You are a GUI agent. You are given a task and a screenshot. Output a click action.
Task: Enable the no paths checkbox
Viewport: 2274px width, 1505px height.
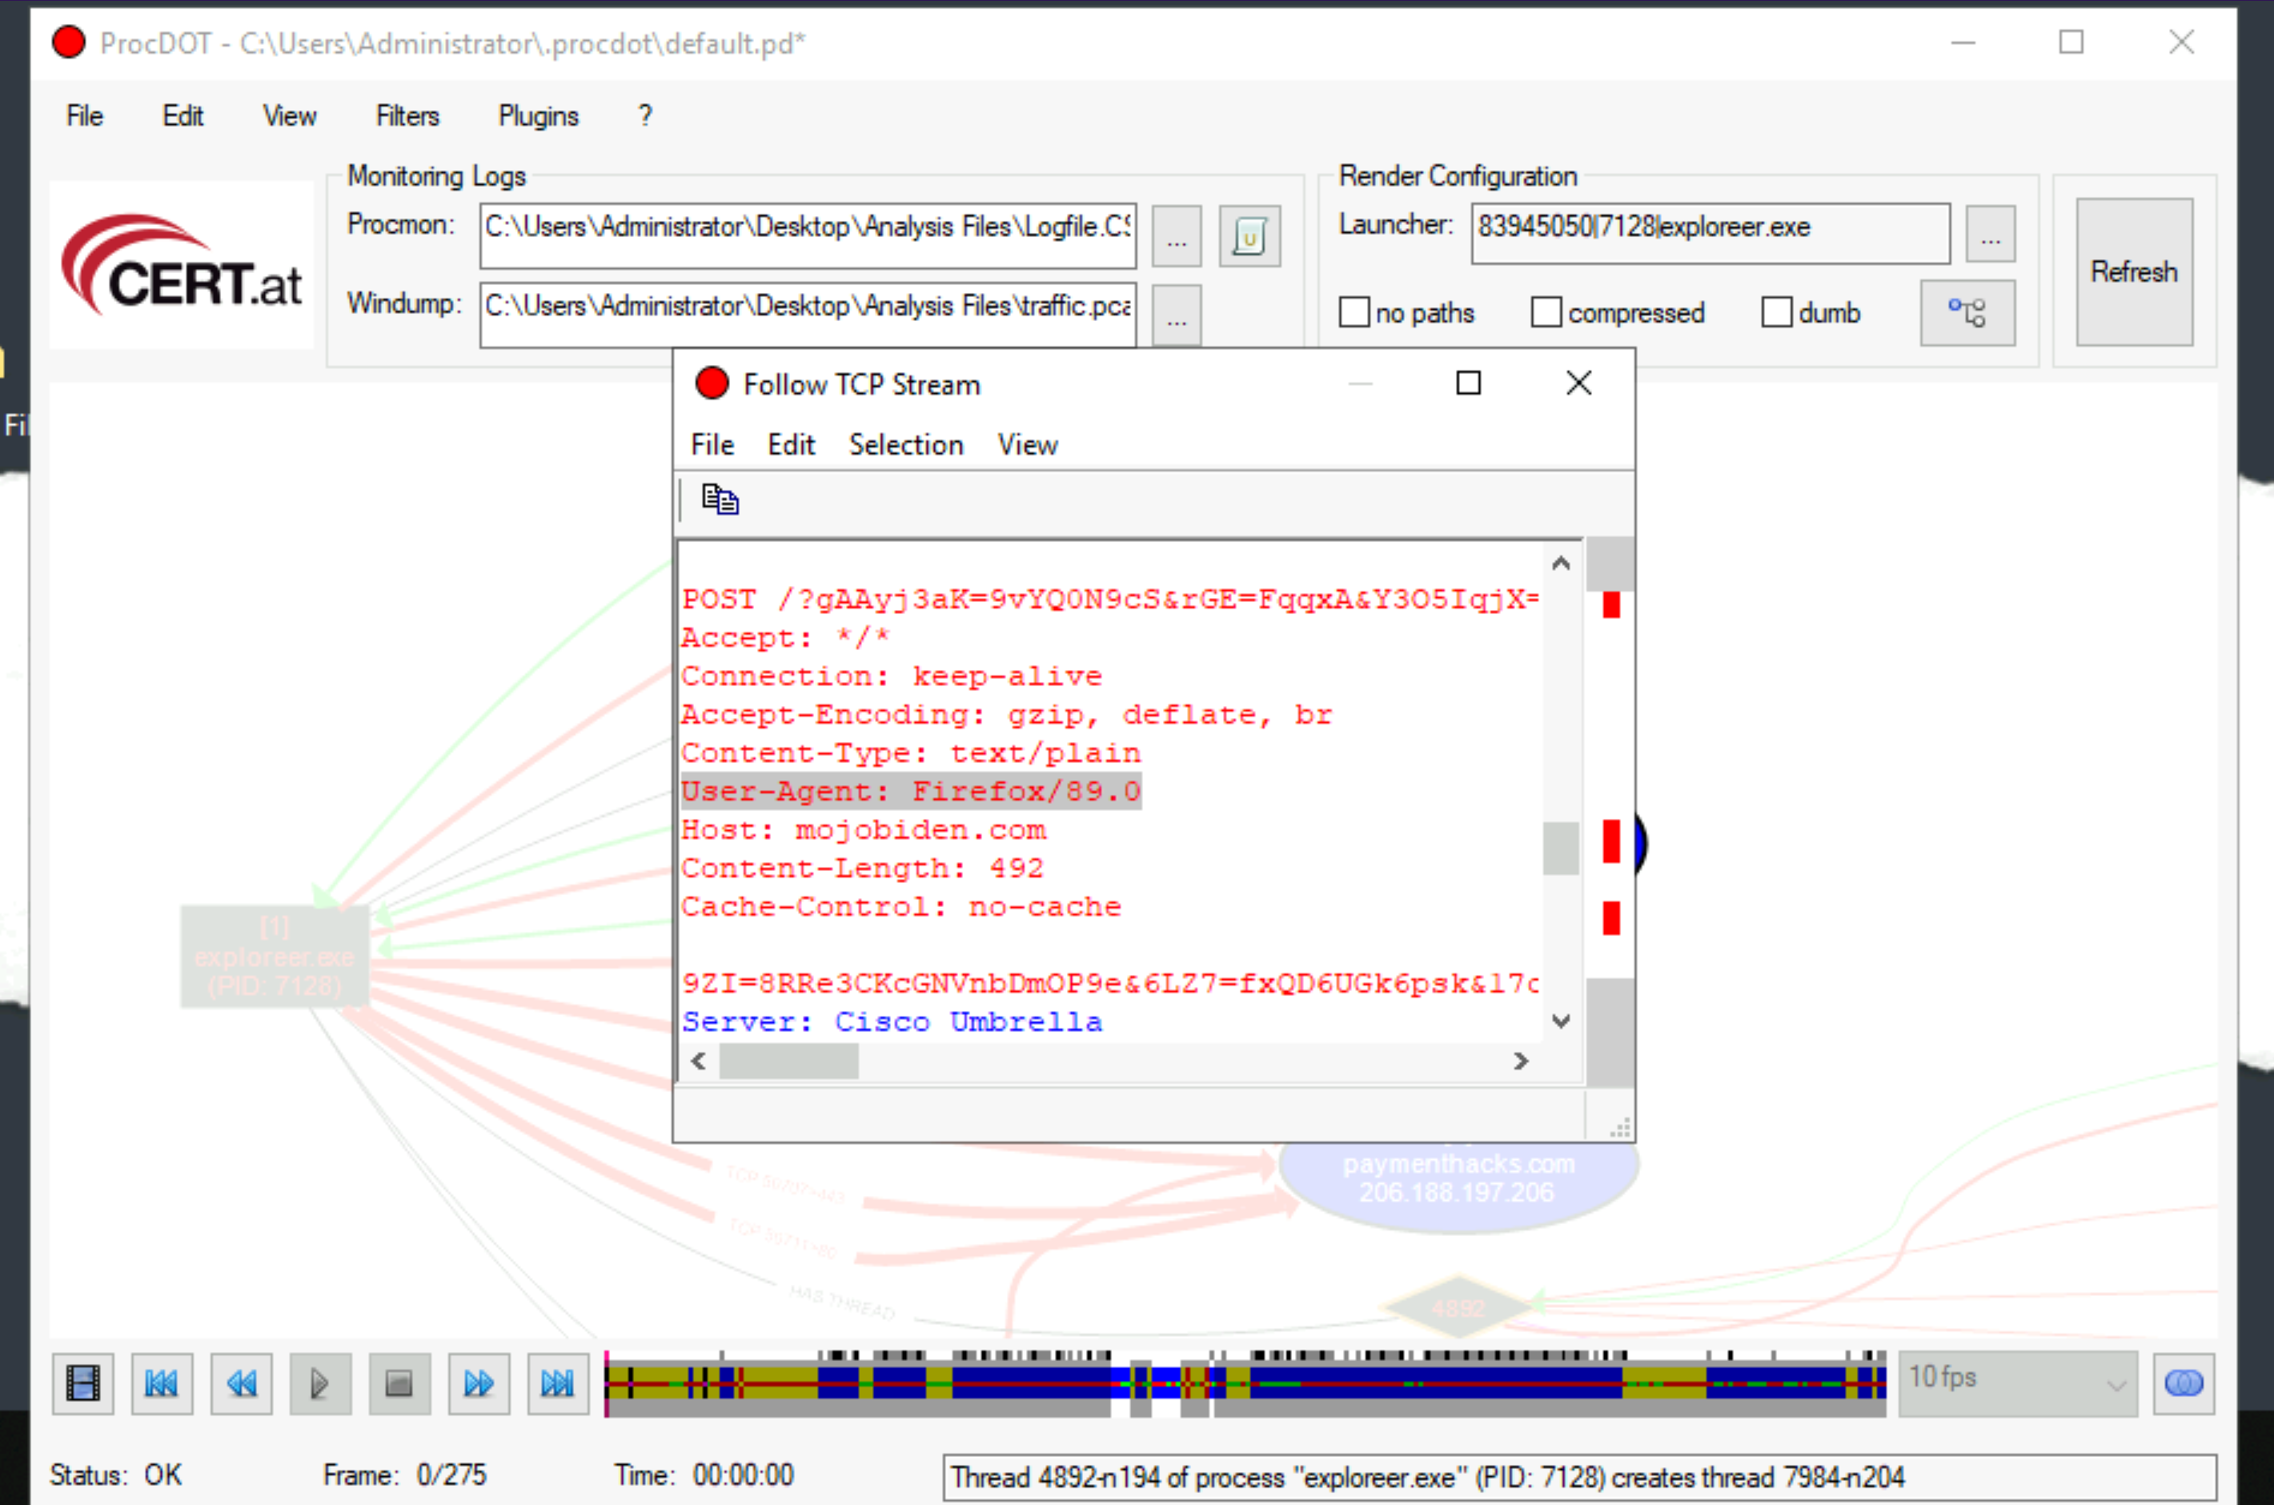tap(1354, 312)
